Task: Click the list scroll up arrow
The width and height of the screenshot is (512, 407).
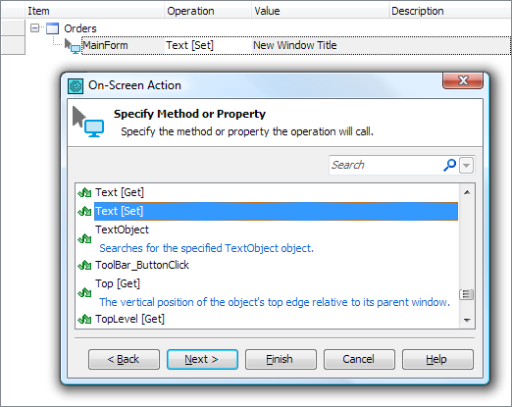Action: 467,192
